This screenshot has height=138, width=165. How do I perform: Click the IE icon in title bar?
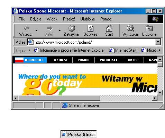16,11
